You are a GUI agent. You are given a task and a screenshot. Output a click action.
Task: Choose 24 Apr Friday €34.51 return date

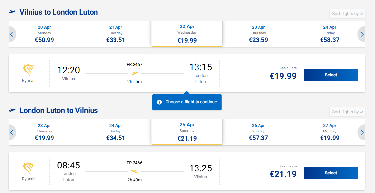(x=115, y=132)
